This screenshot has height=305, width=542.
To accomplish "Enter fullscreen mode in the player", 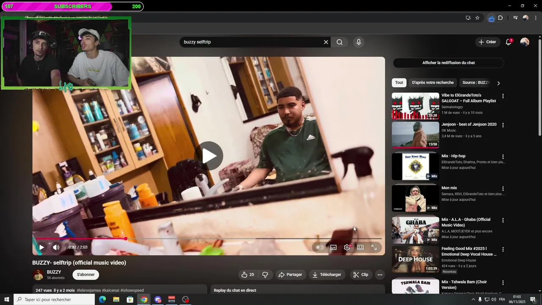I will (x=374, y=247).
